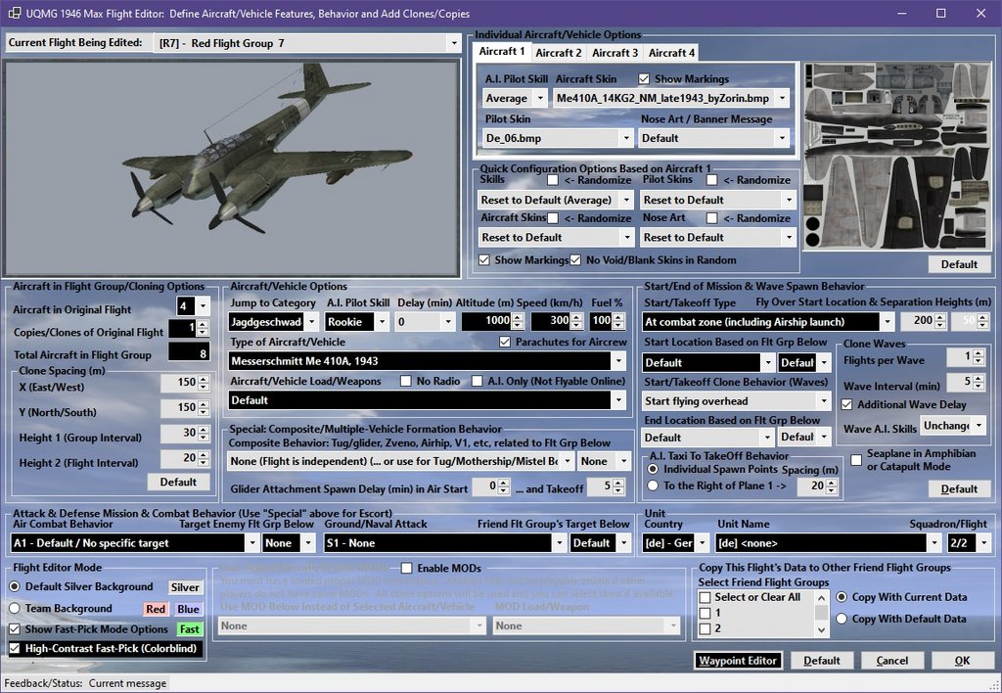Open Nose Art / Banner Message dropdown

click(x=782, y=138)
